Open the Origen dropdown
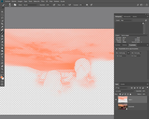The image size is (149, 119). coord(134,35)
